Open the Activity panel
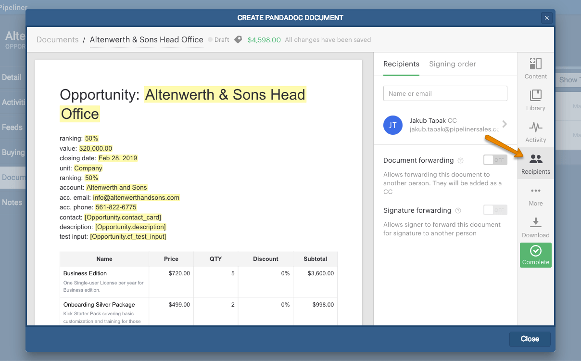Viewport: 581px width, 361px height. coord(535,131)
